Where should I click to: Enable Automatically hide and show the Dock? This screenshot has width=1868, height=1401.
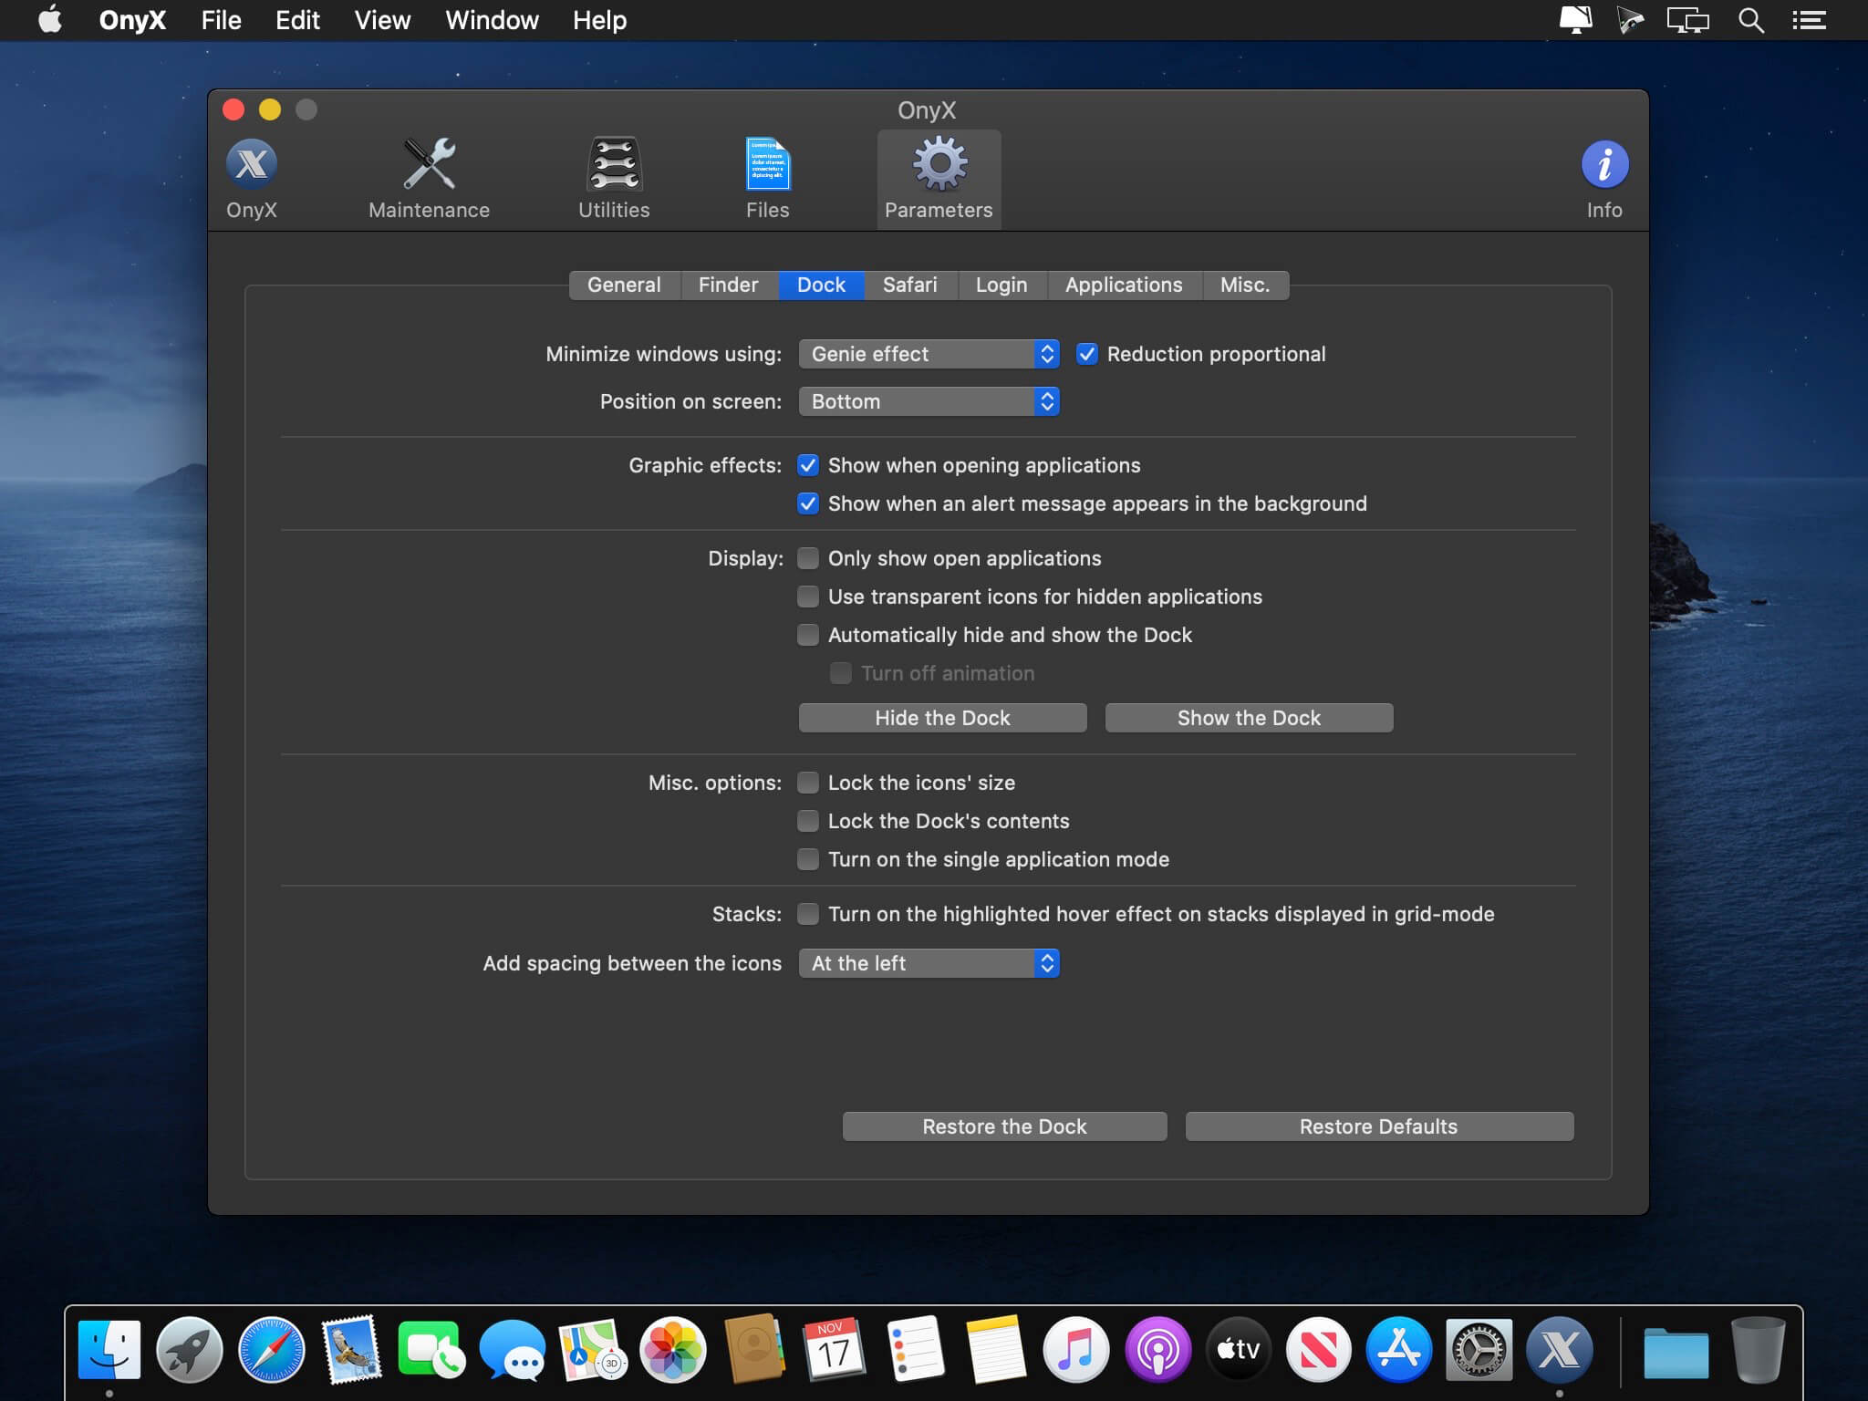coord(808,635)
